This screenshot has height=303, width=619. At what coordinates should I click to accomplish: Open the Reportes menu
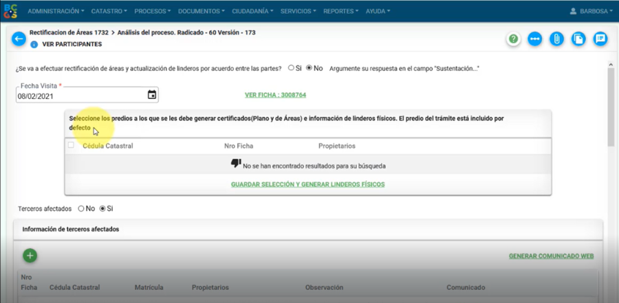click(340, 11)
